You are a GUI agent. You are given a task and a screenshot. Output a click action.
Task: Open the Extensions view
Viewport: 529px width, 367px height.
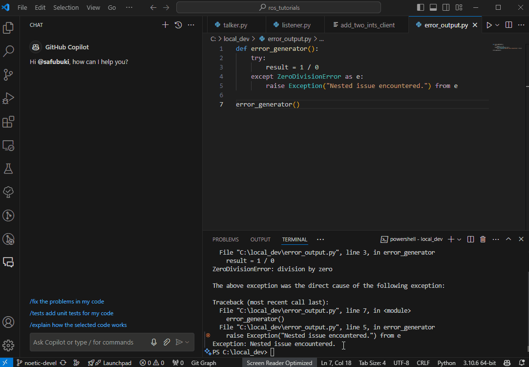click(x=8, y=122)
